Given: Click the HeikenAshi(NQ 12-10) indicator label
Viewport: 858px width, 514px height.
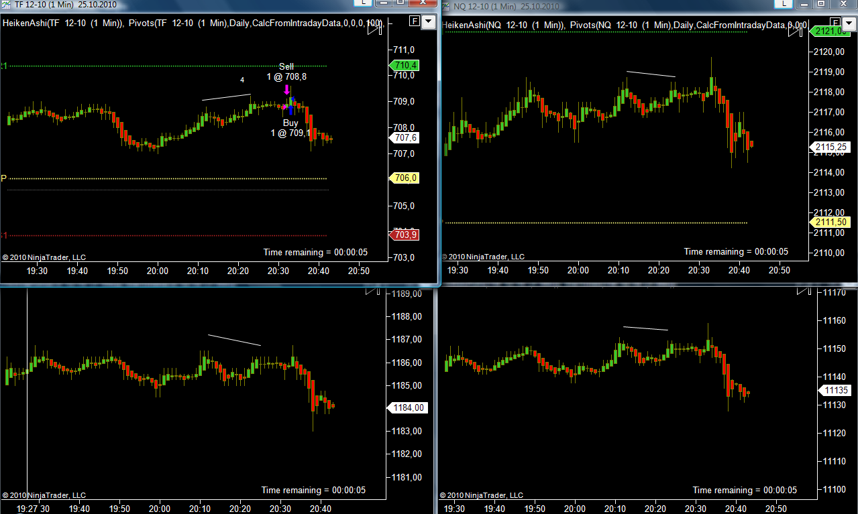Looking at the screenshot, I should click(x=503, y=25).
